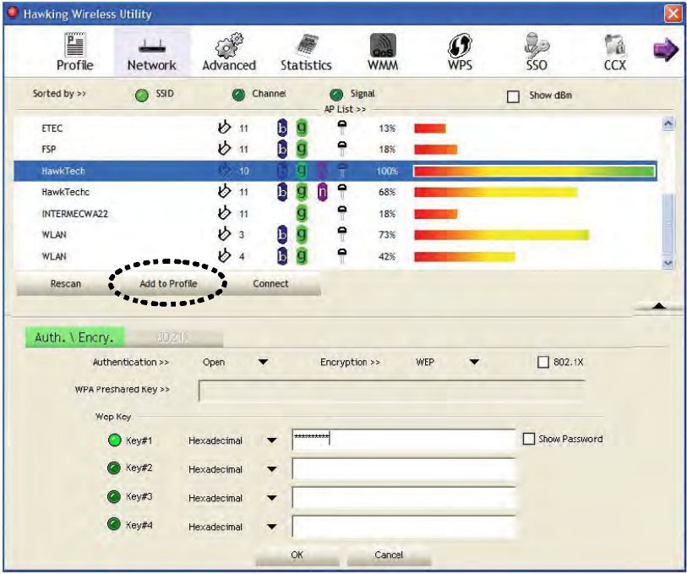Close the Hawking Wireless Utility window
Screen dimensions: 687x574
673,14
